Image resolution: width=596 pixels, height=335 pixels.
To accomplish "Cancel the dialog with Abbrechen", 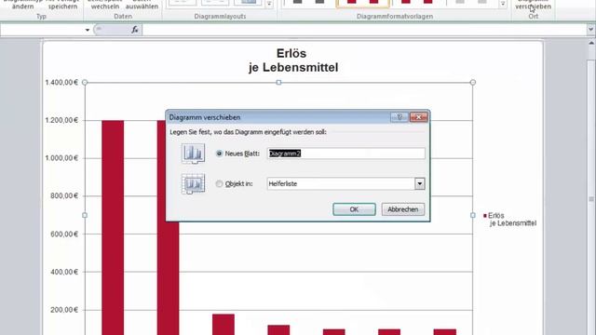I will (403, 209).
